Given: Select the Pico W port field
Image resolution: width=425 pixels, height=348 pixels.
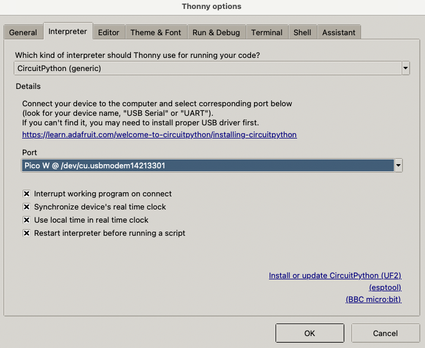Looking at the screenshot, I should click(x=207, y=165).
